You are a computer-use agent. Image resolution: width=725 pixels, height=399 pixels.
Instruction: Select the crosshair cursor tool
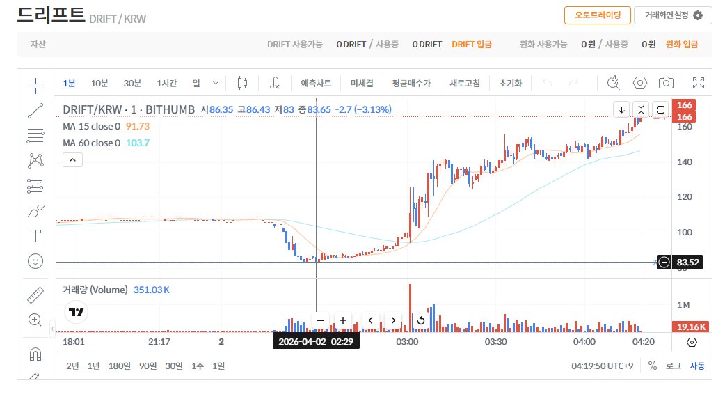point(35,86)
